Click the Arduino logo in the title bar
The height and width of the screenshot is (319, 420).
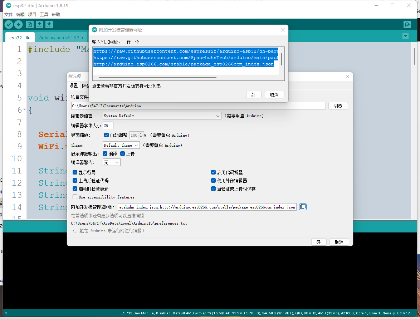pos(9,5)
